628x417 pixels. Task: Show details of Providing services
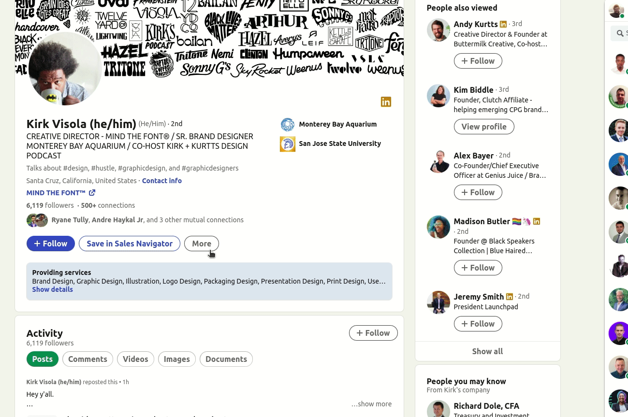[x=52, y=289]
